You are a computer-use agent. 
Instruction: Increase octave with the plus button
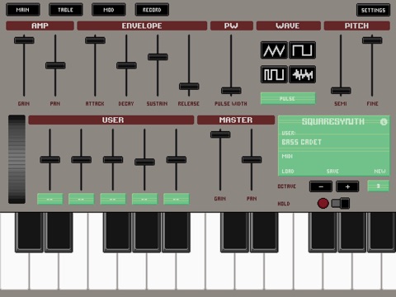click(x=347, y=186)
